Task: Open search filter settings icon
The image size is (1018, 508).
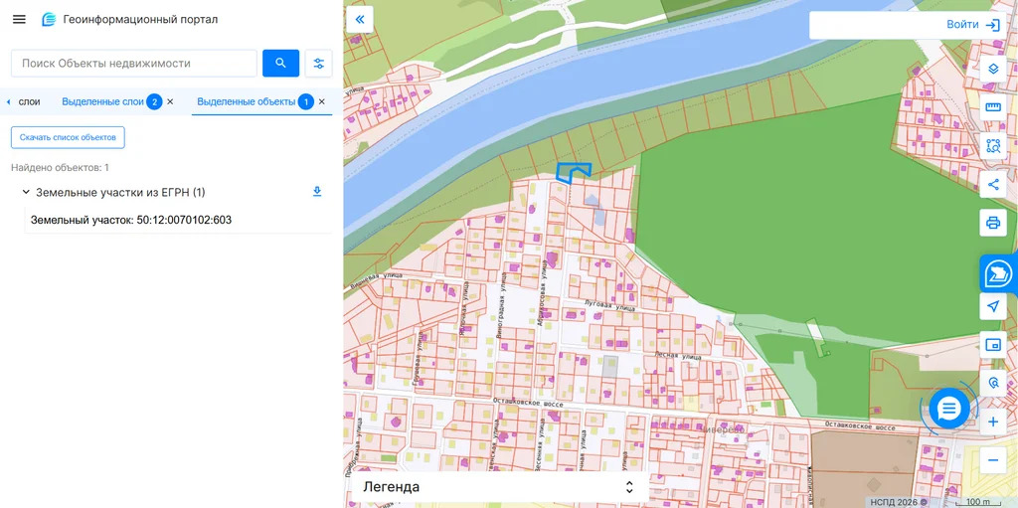Action: (319, 64)
